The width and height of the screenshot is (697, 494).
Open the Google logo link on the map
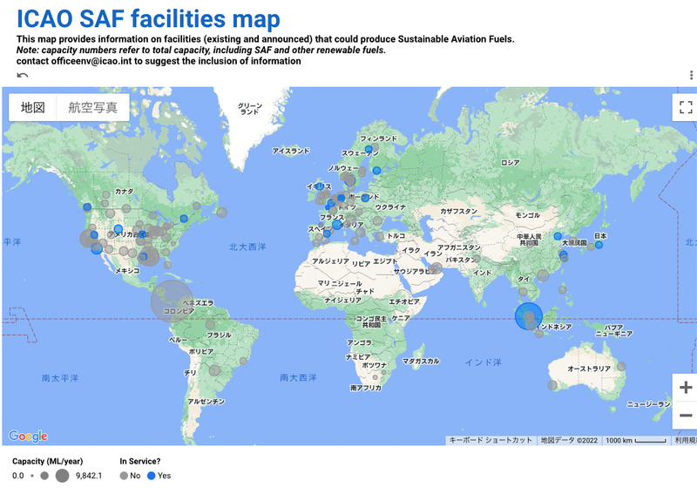click(x=28, y=436)
